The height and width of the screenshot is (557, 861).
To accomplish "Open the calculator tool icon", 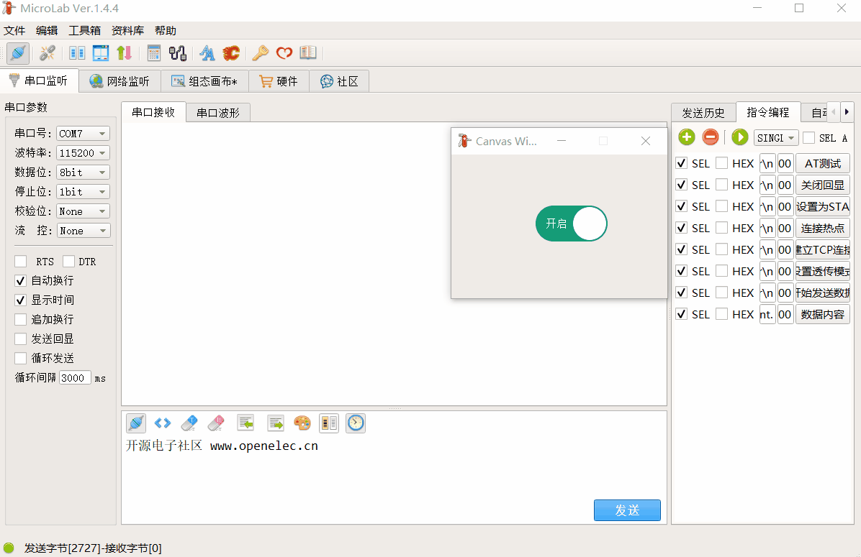I will (154, 53).
